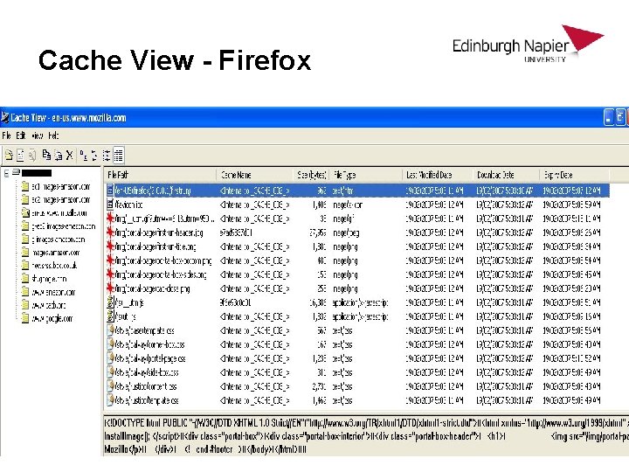The height and width of the screenshot is (472, 629).
Task: Click the text/html file type in selected row
Action: tap(343, 191)
